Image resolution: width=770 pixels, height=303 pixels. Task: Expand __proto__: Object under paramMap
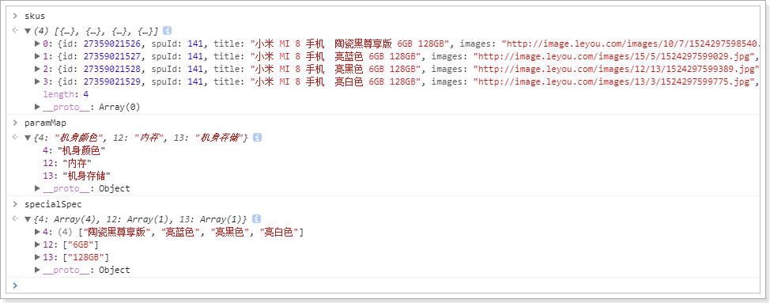pos(38,188)
